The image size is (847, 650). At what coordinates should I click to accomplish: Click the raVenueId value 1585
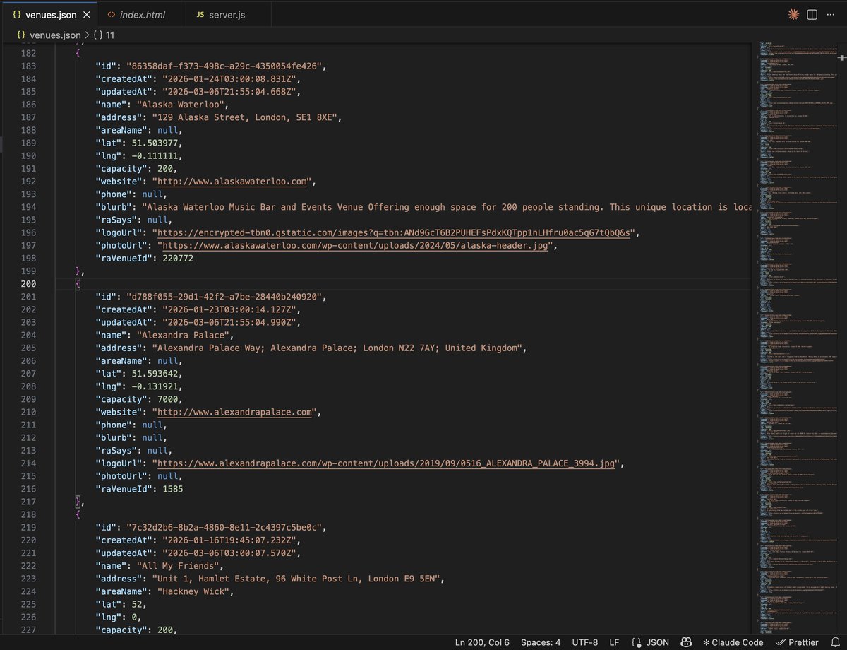[172, 489]
